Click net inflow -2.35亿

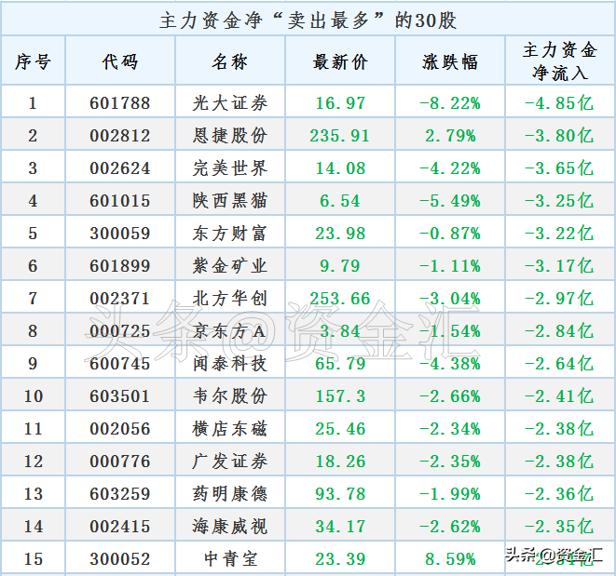coord(559,527)
